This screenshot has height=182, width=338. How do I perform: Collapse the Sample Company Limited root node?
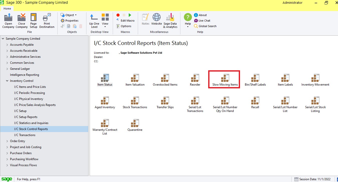click(x=3, y=39)
